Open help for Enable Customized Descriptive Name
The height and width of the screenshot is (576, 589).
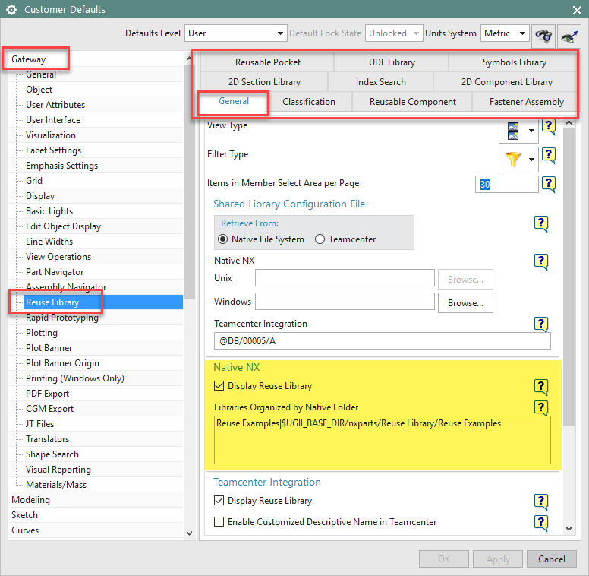(541, 523)
